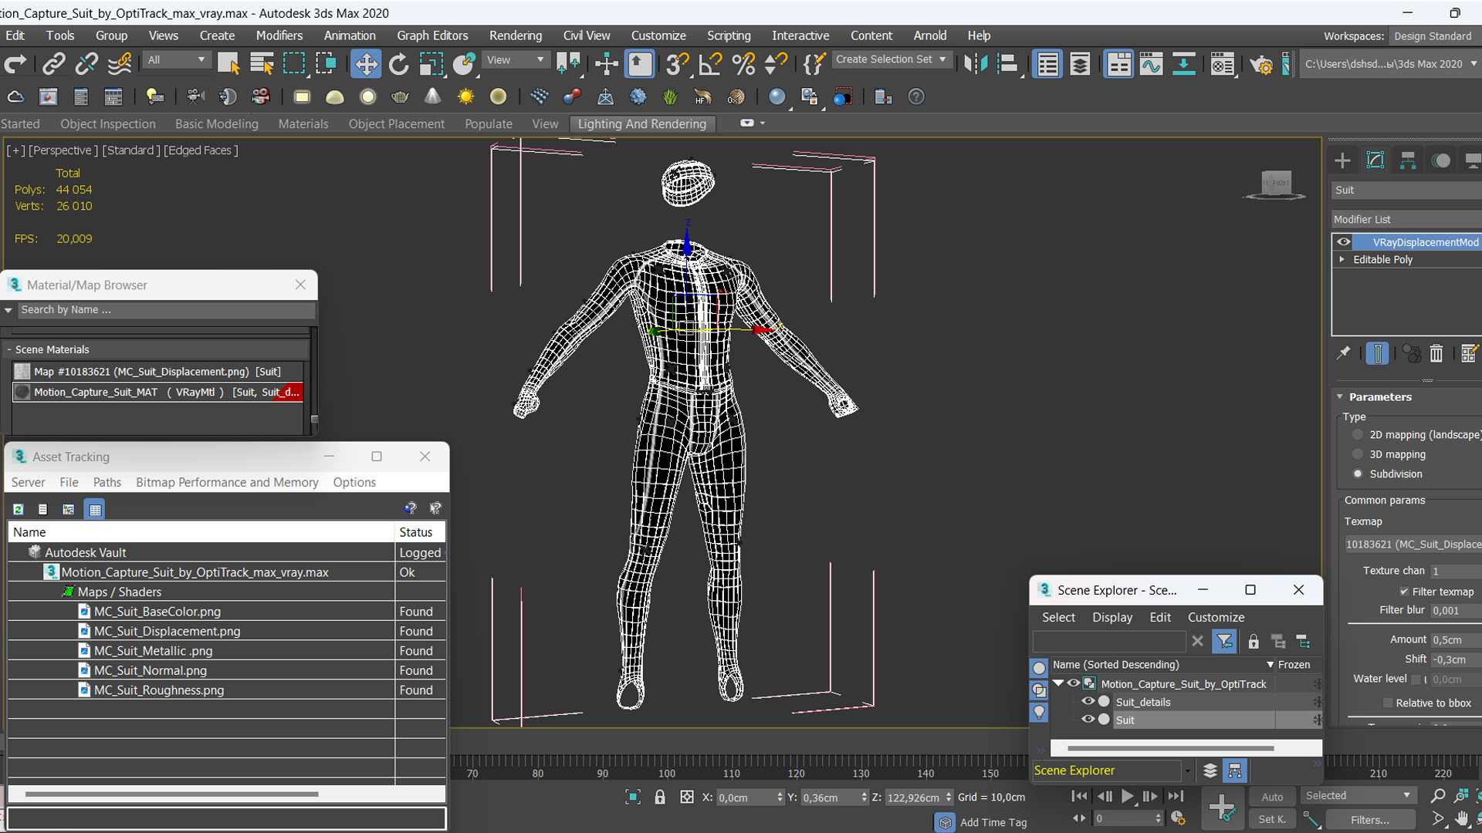Open the Create command panel tab
This screenshot has width=1482, height=833.
1342,160
